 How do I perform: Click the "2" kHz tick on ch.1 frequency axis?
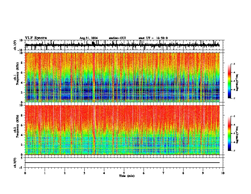click(x=22, y=92)
